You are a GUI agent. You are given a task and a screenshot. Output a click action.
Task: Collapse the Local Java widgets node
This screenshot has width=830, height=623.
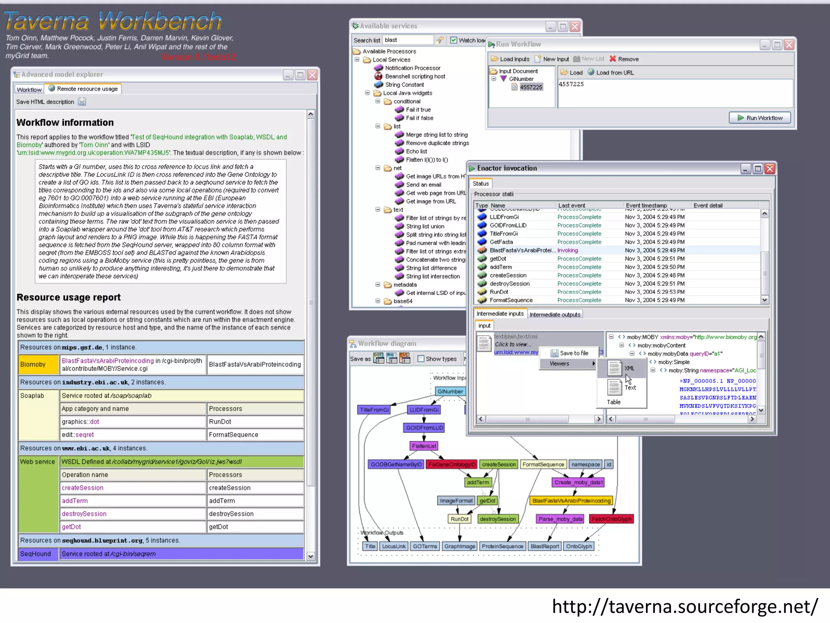[368, 93]
